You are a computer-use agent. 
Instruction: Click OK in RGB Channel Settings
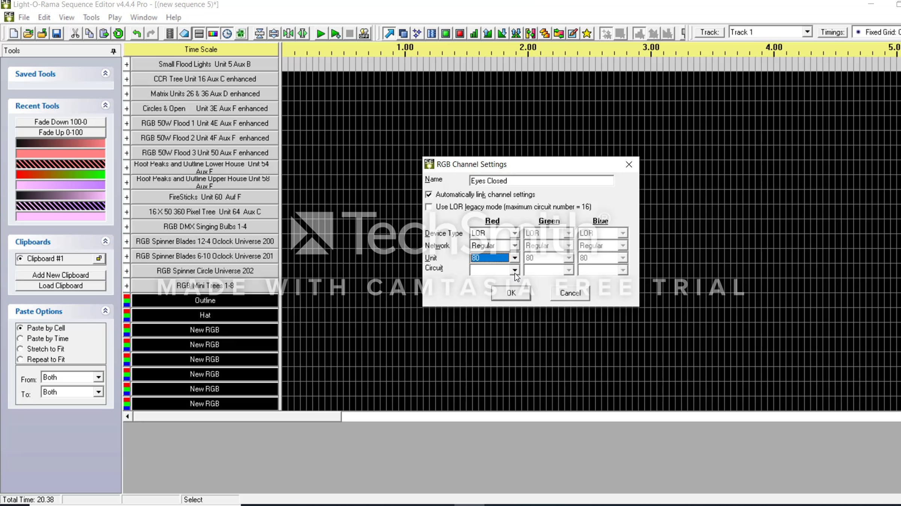coord(511,293)
